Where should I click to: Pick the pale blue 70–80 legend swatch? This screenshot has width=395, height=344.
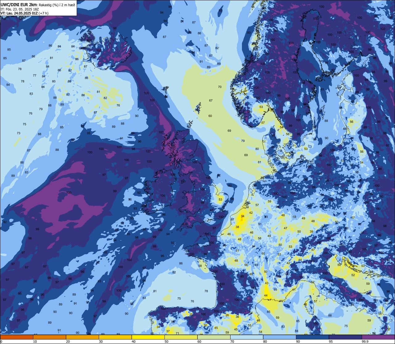click(247, 337)
